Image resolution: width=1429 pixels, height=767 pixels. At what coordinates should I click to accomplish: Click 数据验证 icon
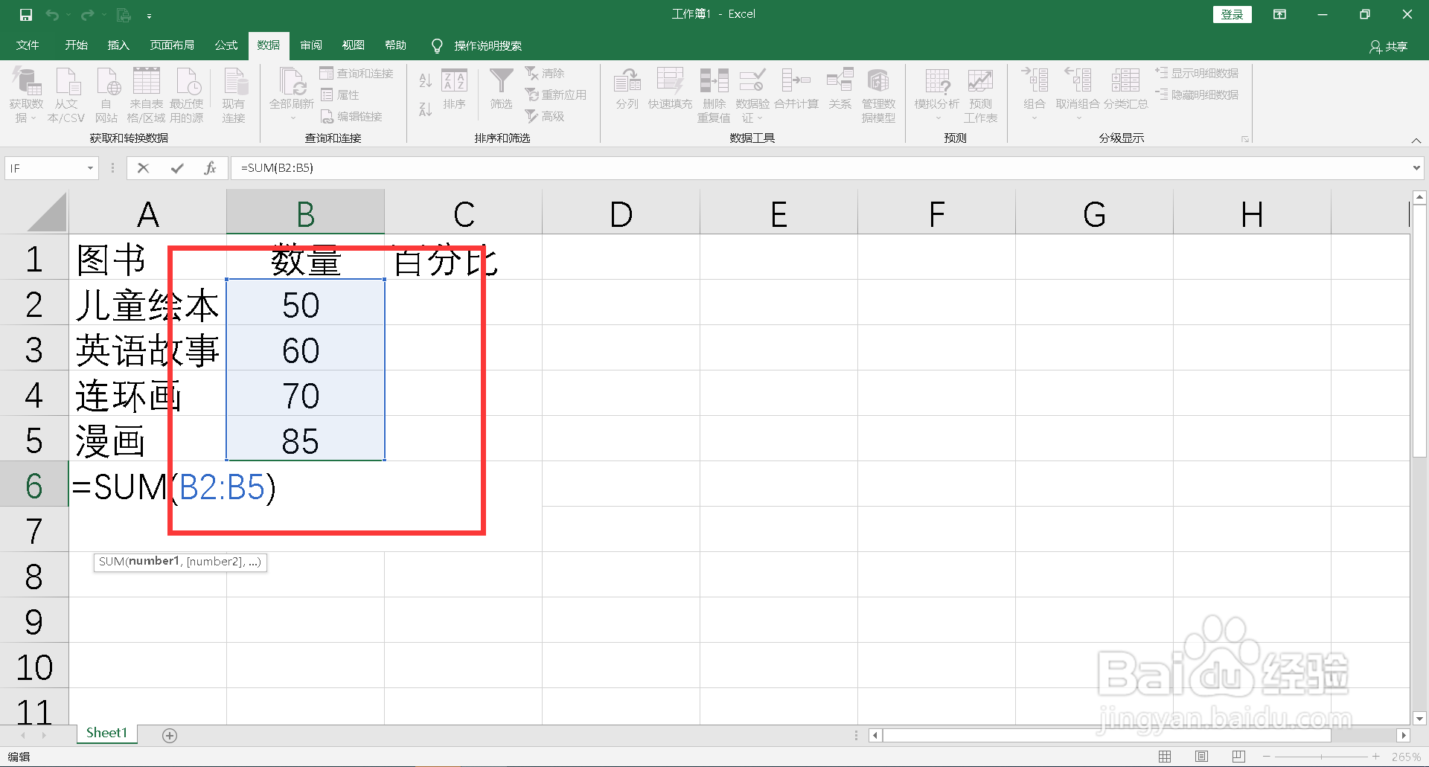tap(752, 80)
